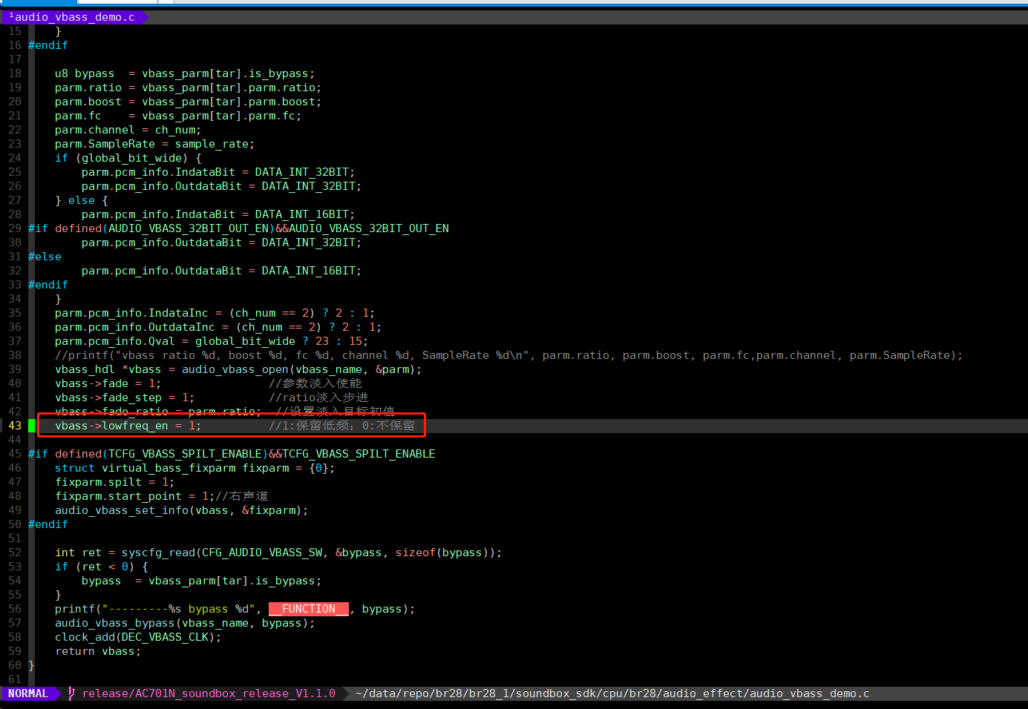Screen dimensions: 1028x709
Task: Click the green sign marker at line 43
Action: 31,426
